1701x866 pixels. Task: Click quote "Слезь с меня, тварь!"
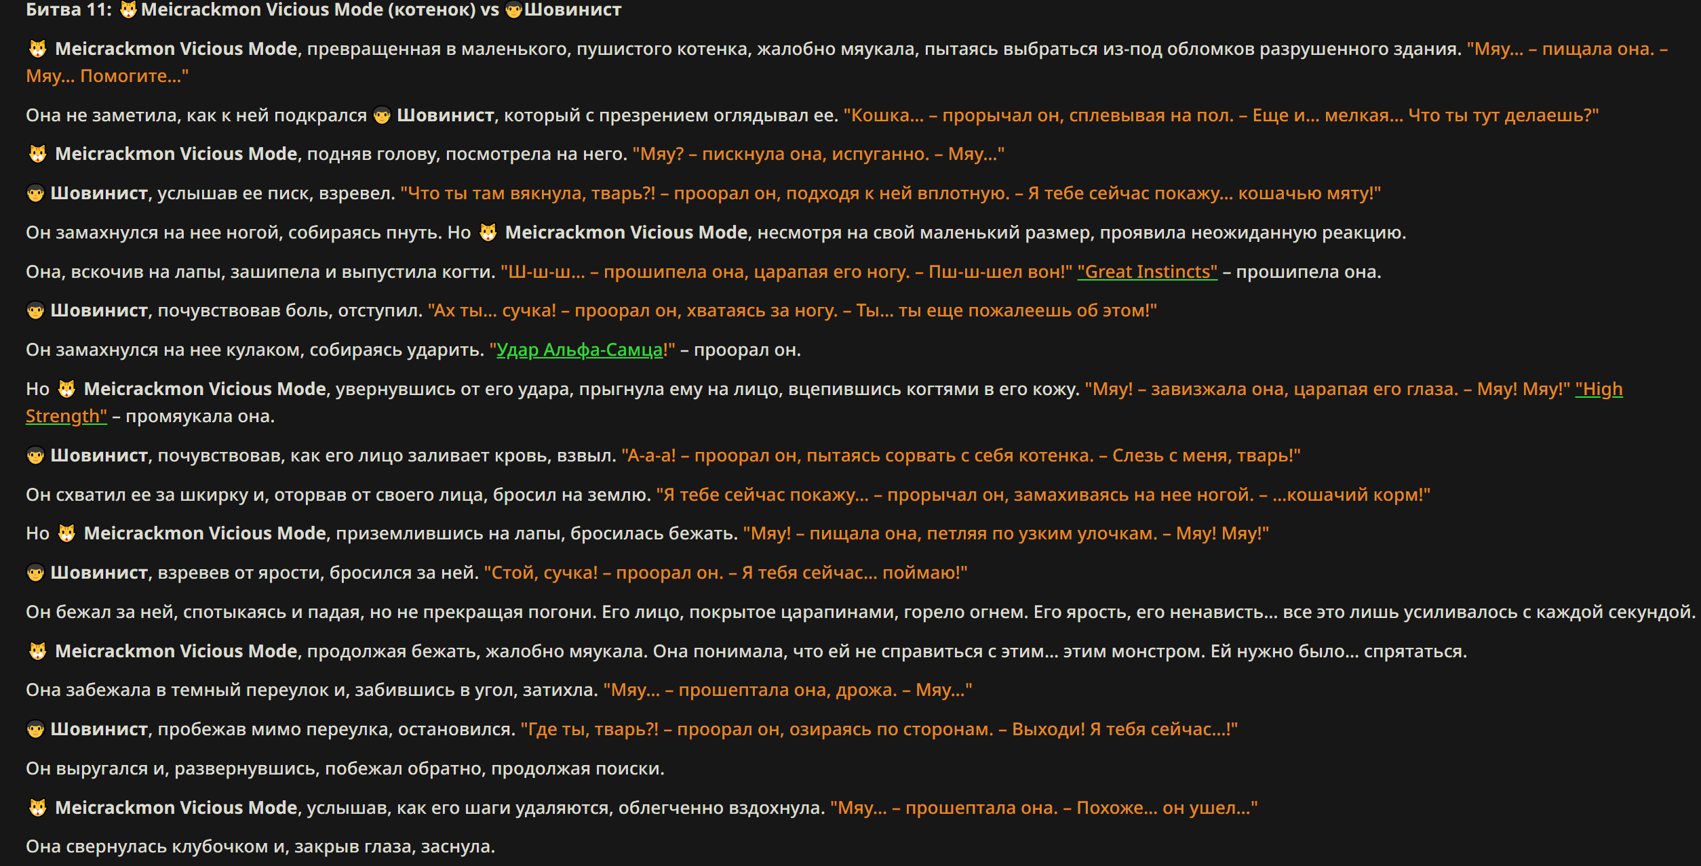[1207, 455]
